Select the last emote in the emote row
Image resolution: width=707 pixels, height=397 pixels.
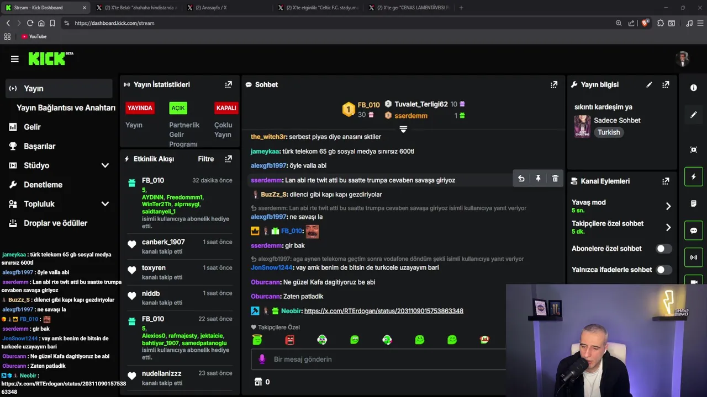484,340
